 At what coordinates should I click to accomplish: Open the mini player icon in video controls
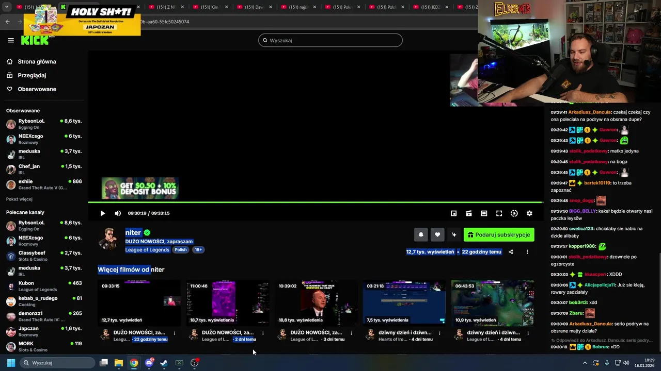tap(453, 213)
